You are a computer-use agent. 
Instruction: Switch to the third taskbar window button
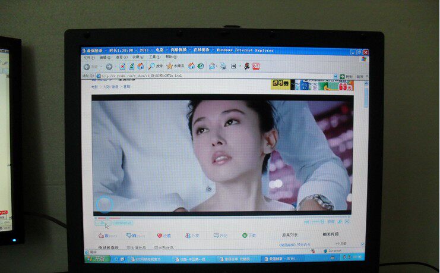(239, 259)
